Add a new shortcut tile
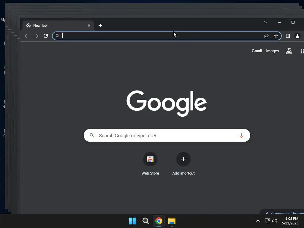The height and width of the screenshot is (228, 304). click(183, 164)
